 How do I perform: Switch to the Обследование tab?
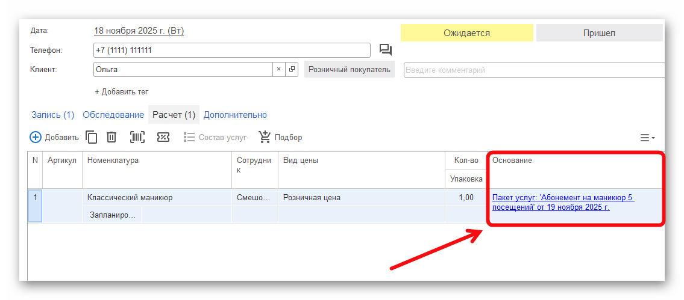[113, 115]
